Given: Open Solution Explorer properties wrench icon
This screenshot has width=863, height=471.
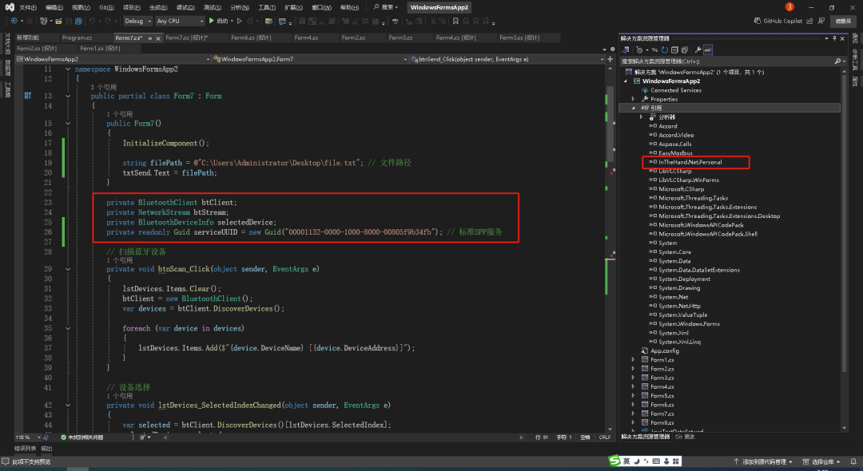Looking at the screenshot, I should tap(697, 49).
